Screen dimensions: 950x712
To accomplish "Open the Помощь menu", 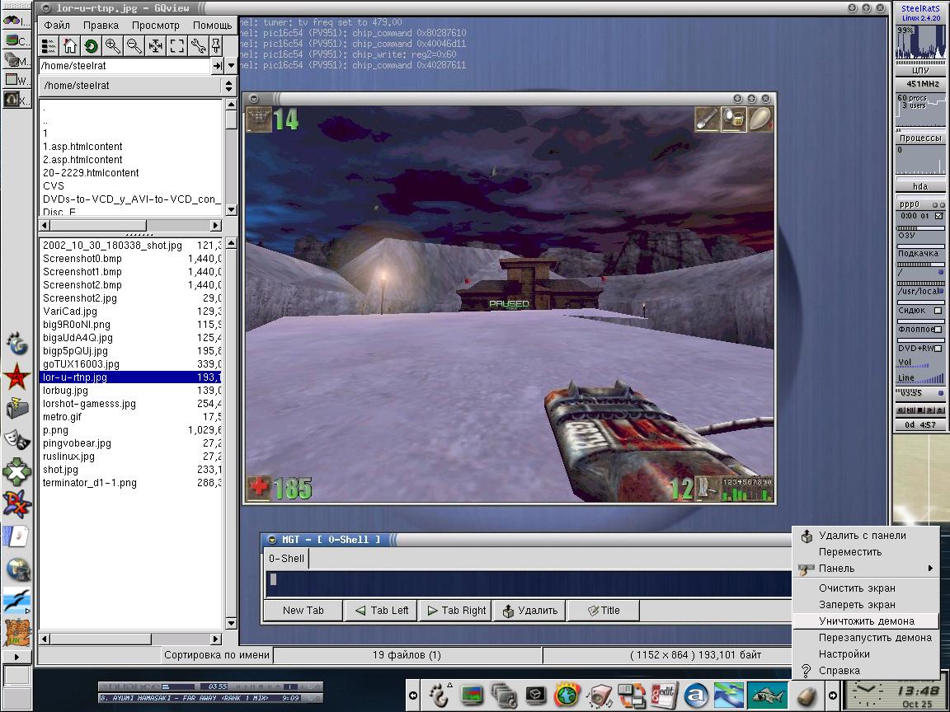I will point(212,26).
